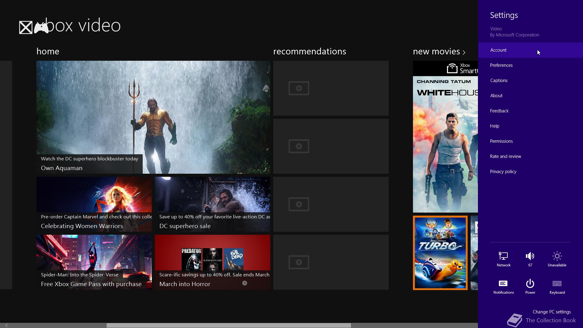583x328 pixels.
Task: Expand the new movies section chevron
Action: click(464, 52)
